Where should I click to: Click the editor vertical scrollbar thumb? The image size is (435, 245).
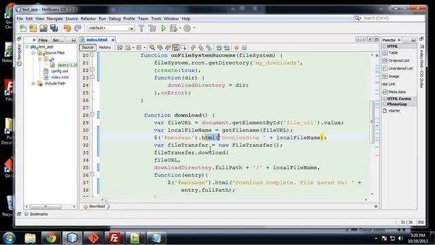click(372, 122)
